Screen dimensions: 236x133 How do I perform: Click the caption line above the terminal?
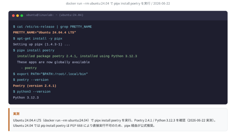pyautogui.click(x=118, y=3)
